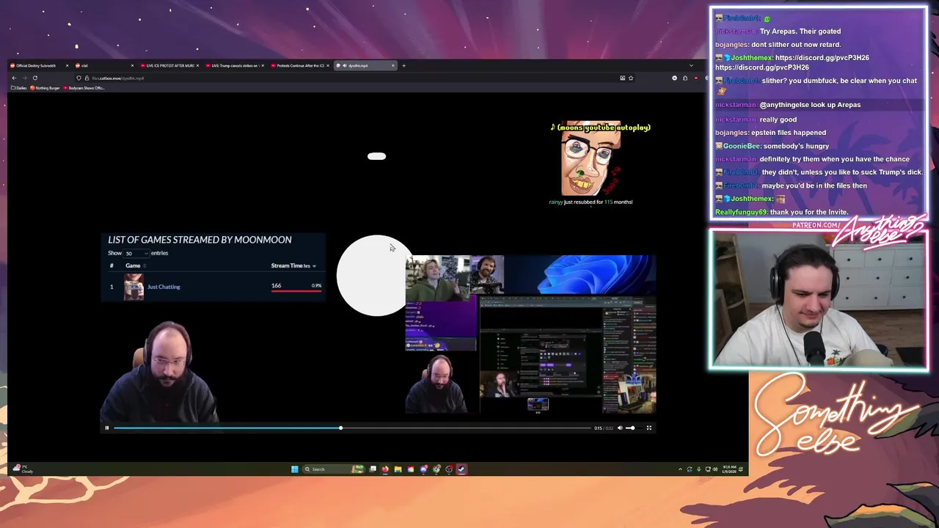
Task: Close the dyxdhk.mp4 tab
Action: pos(392,65)
